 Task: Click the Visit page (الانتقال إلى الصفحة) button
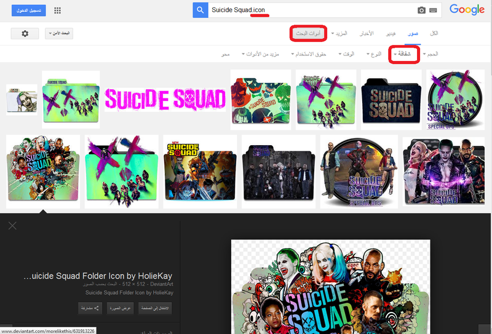155,308
